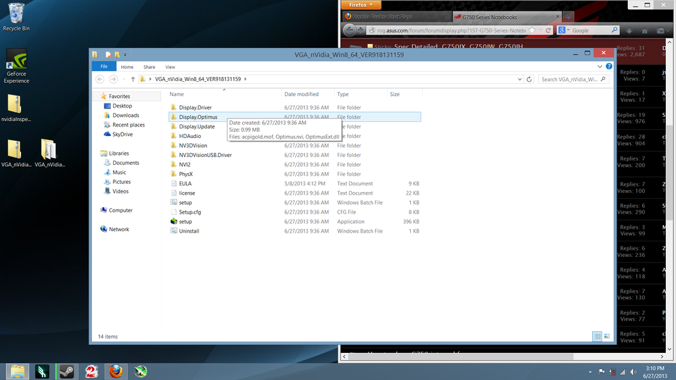Click Firefox home button

tap(644, 30)
